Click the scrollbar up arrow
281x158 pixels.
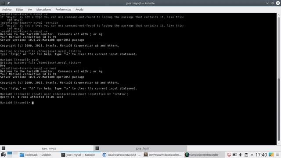pos(279,15)
